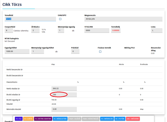The image size is (167, 122).
Task: Edit the Nettó eladási ár field
Action: click(64, 88)
